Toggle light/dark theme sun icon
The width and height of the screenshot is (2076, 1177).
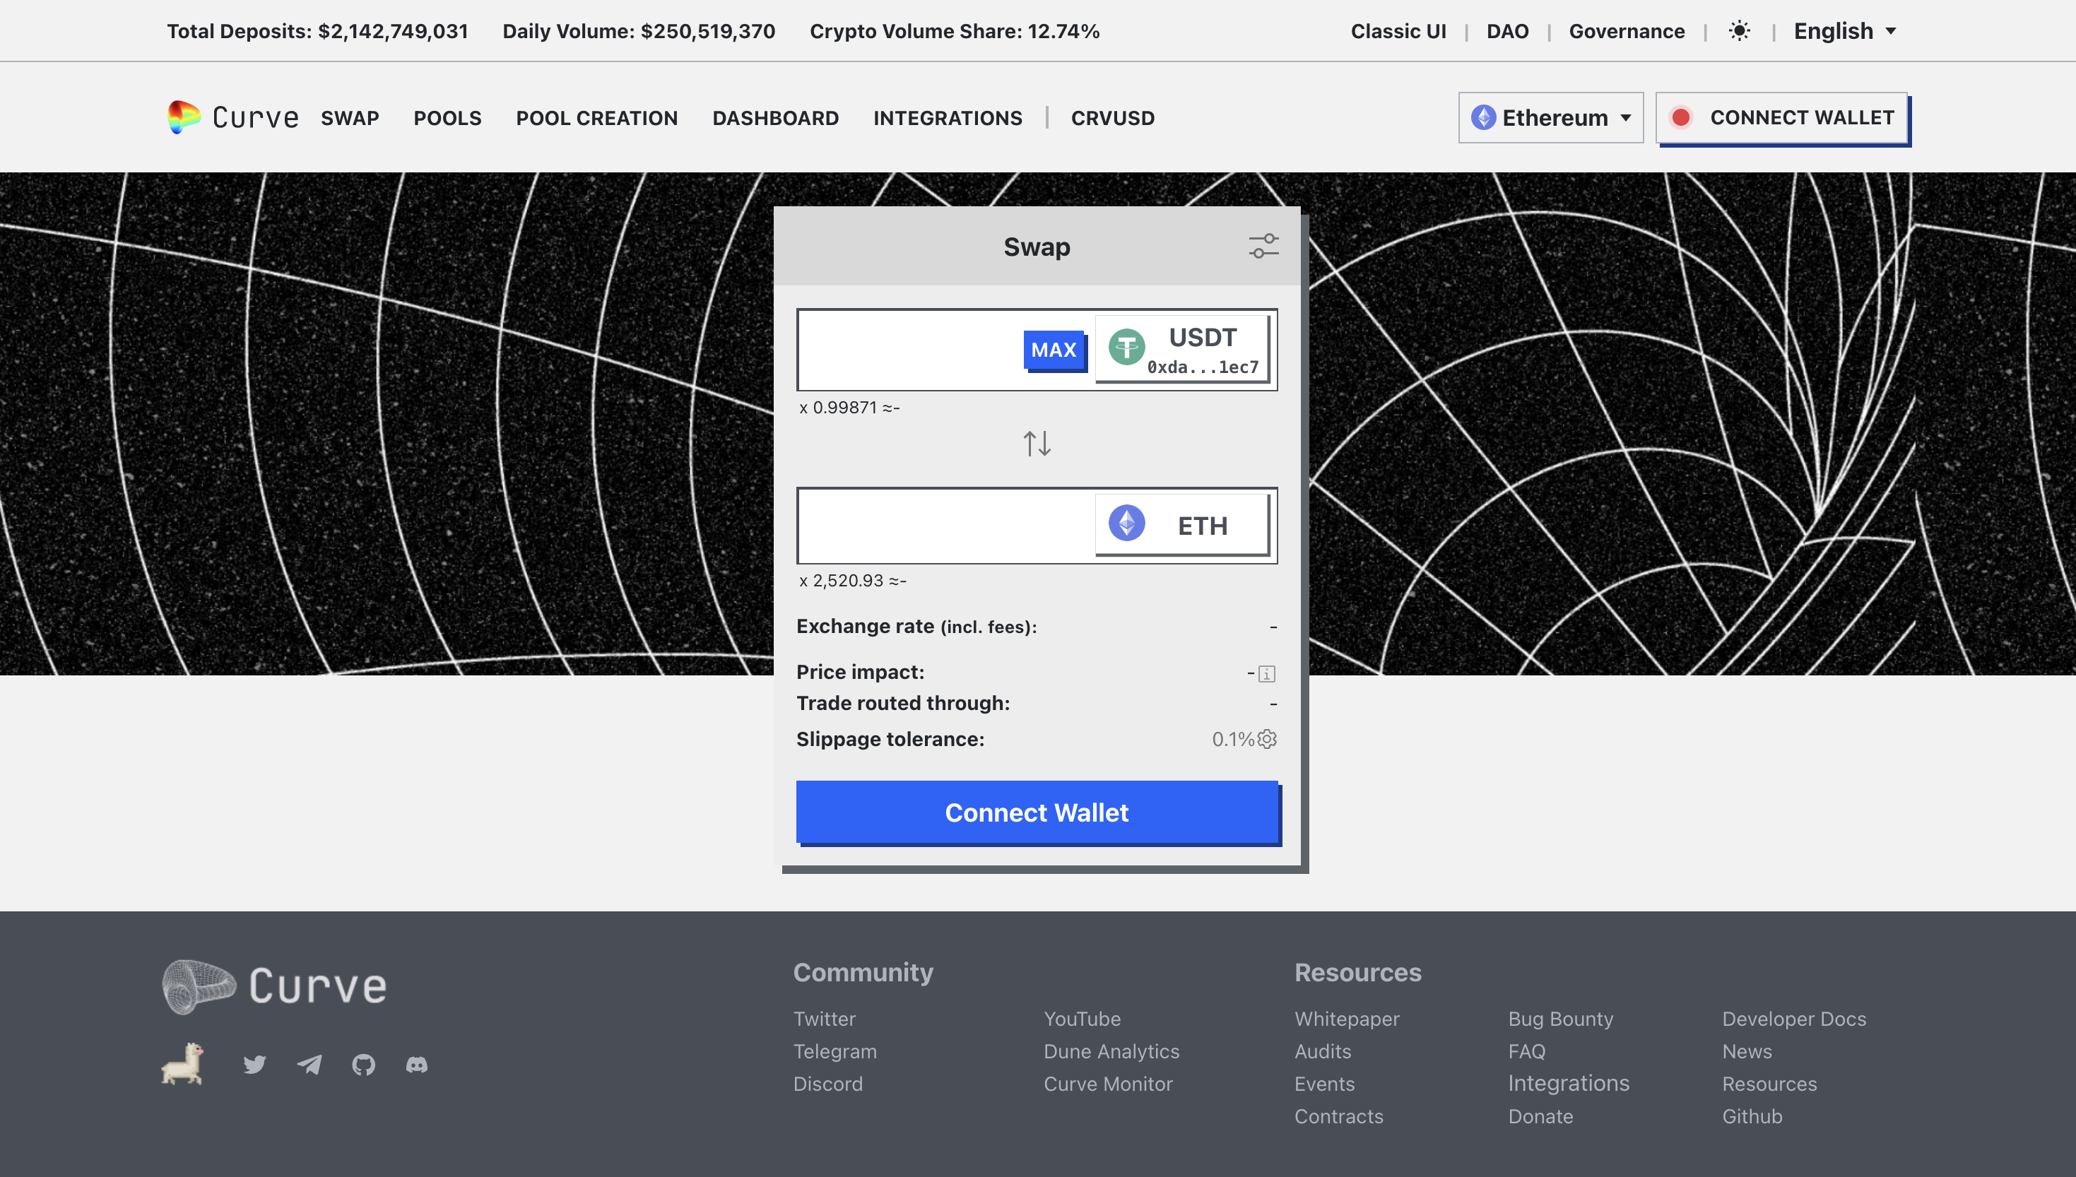point(1739,30)
